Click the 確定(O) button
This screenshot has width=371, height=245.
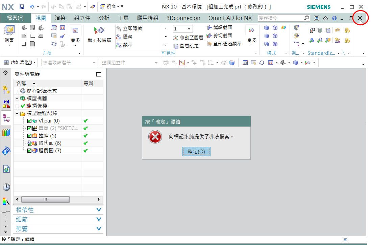coord(196,151)
